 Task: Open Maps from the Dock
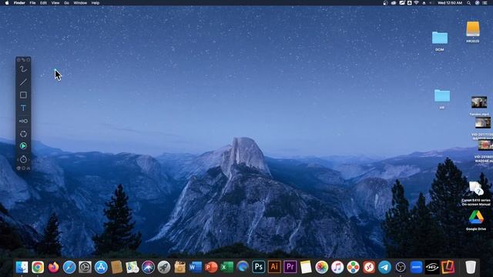132,267
